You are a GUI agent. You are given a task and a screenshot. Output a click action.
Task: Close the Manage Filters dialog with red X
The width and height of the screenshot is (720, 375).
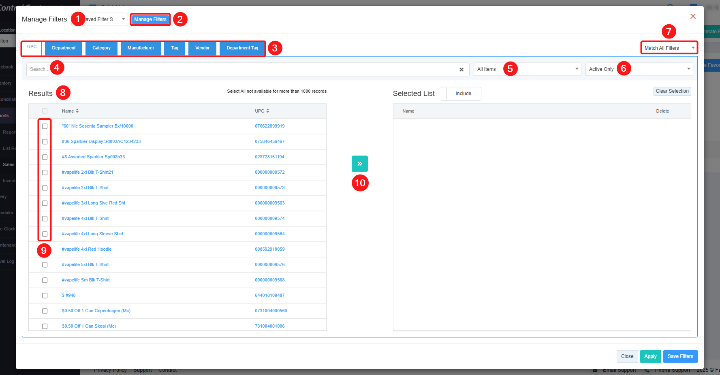[693, 16]
